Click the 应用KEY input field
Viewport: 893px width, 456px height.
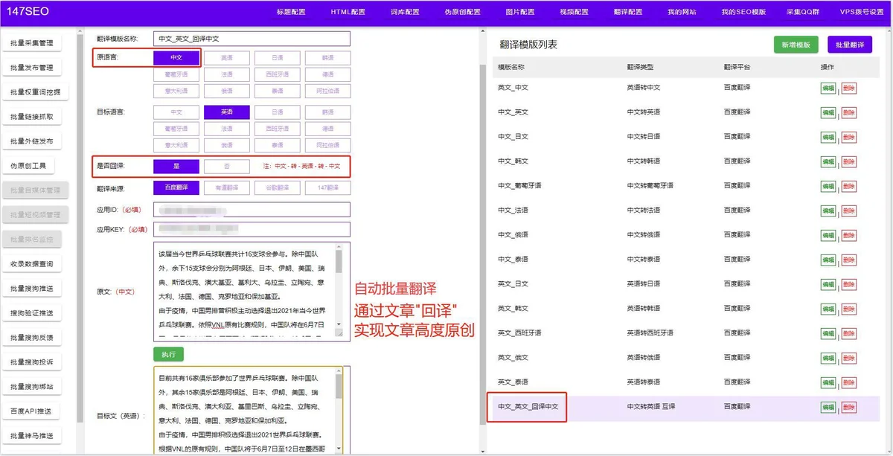coord(252,229)
